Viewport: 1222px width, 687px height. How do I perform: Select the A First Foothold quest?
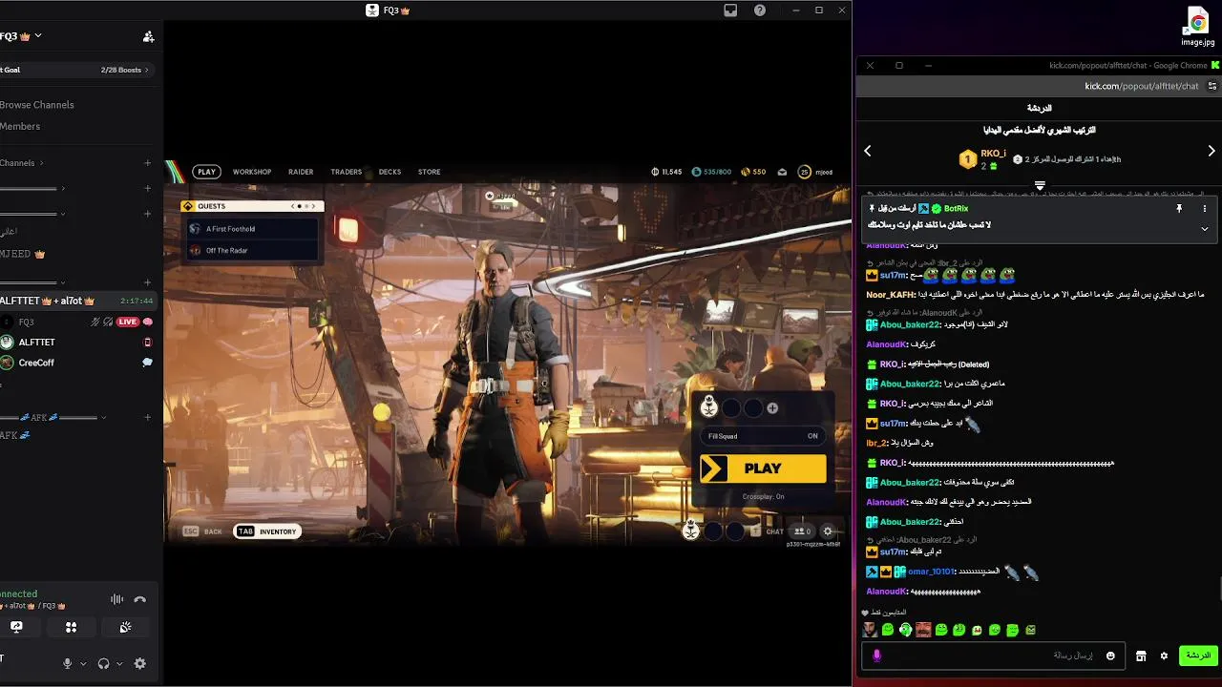pyautogui.click(x=252, y=229)
